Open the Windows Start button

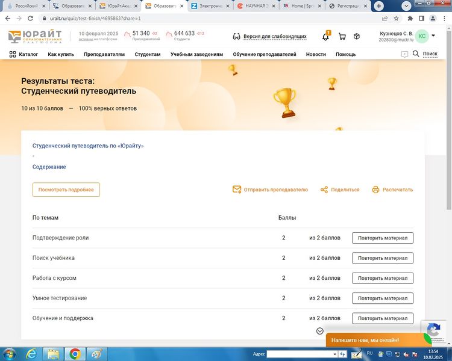pos(9,354)
